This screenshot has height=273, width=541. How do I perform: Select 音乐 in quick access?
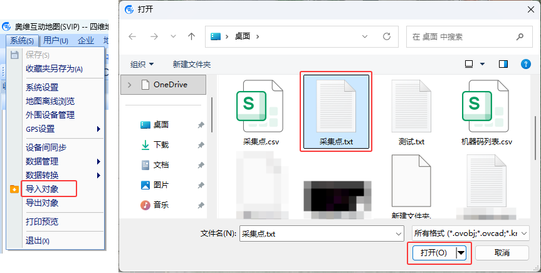coord(160,205)
